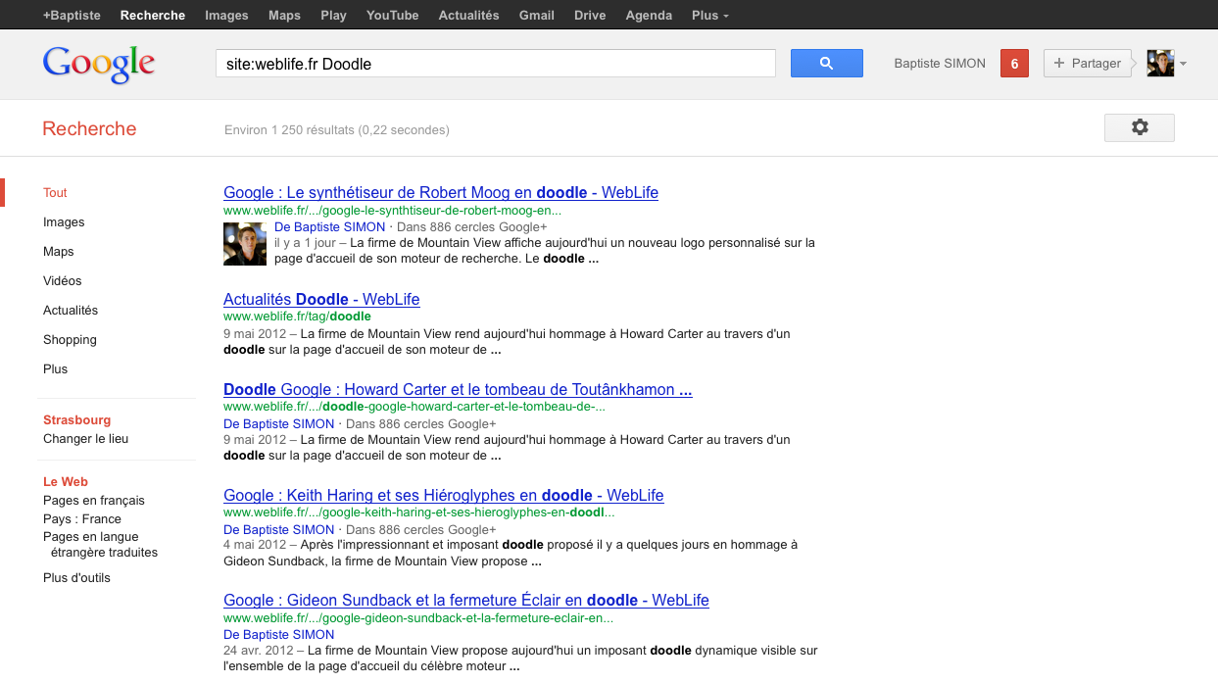
Task: Filter results by Shopping
Action: click(x=70, y=340)
